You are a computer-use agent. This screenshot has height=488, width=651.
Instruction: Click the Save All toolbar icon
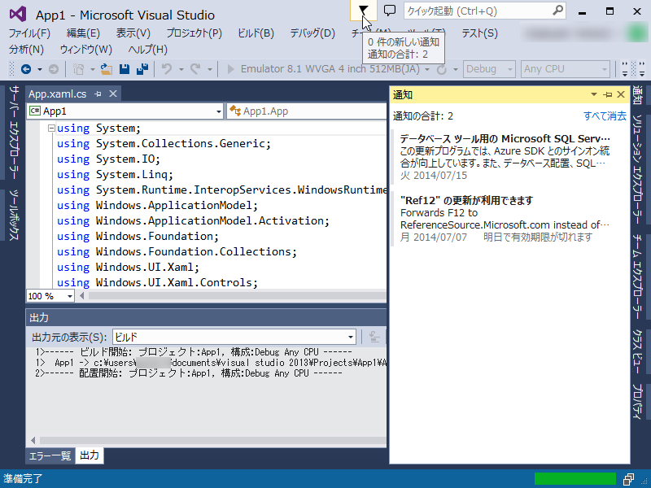tap(142, 69)
